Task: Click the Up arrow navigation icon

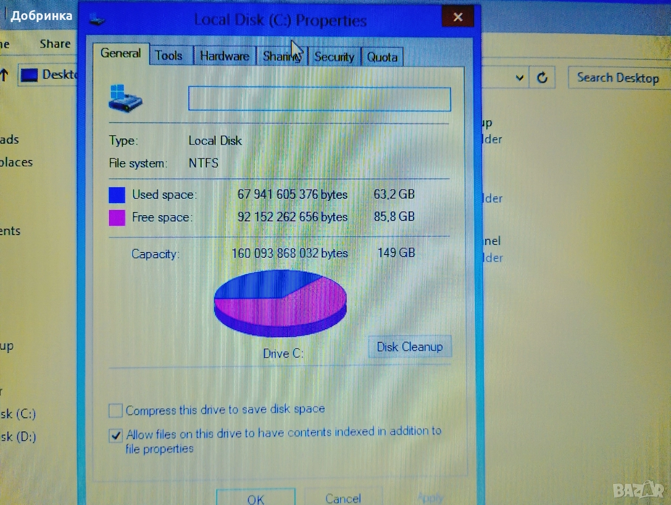Action: pyautogui.click(x=5, y=75)
